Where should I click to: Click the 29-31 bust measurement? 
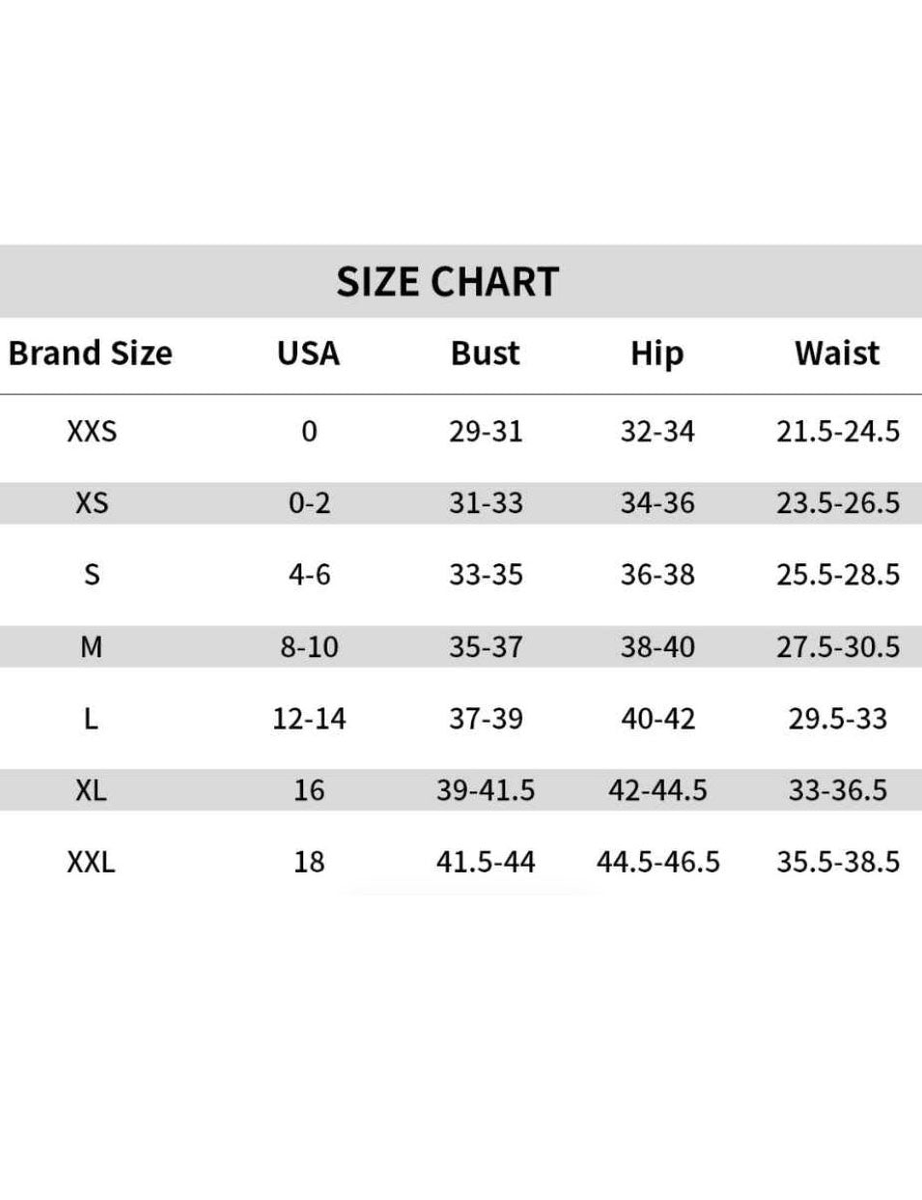tap(486, 431)
